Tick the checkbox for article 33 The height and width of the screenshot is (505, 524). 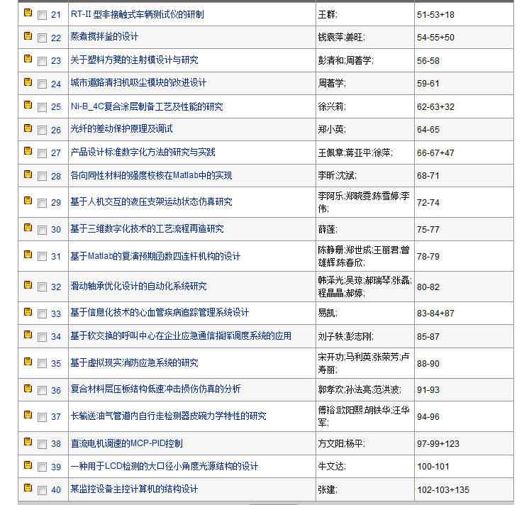[x=42, y=313]
